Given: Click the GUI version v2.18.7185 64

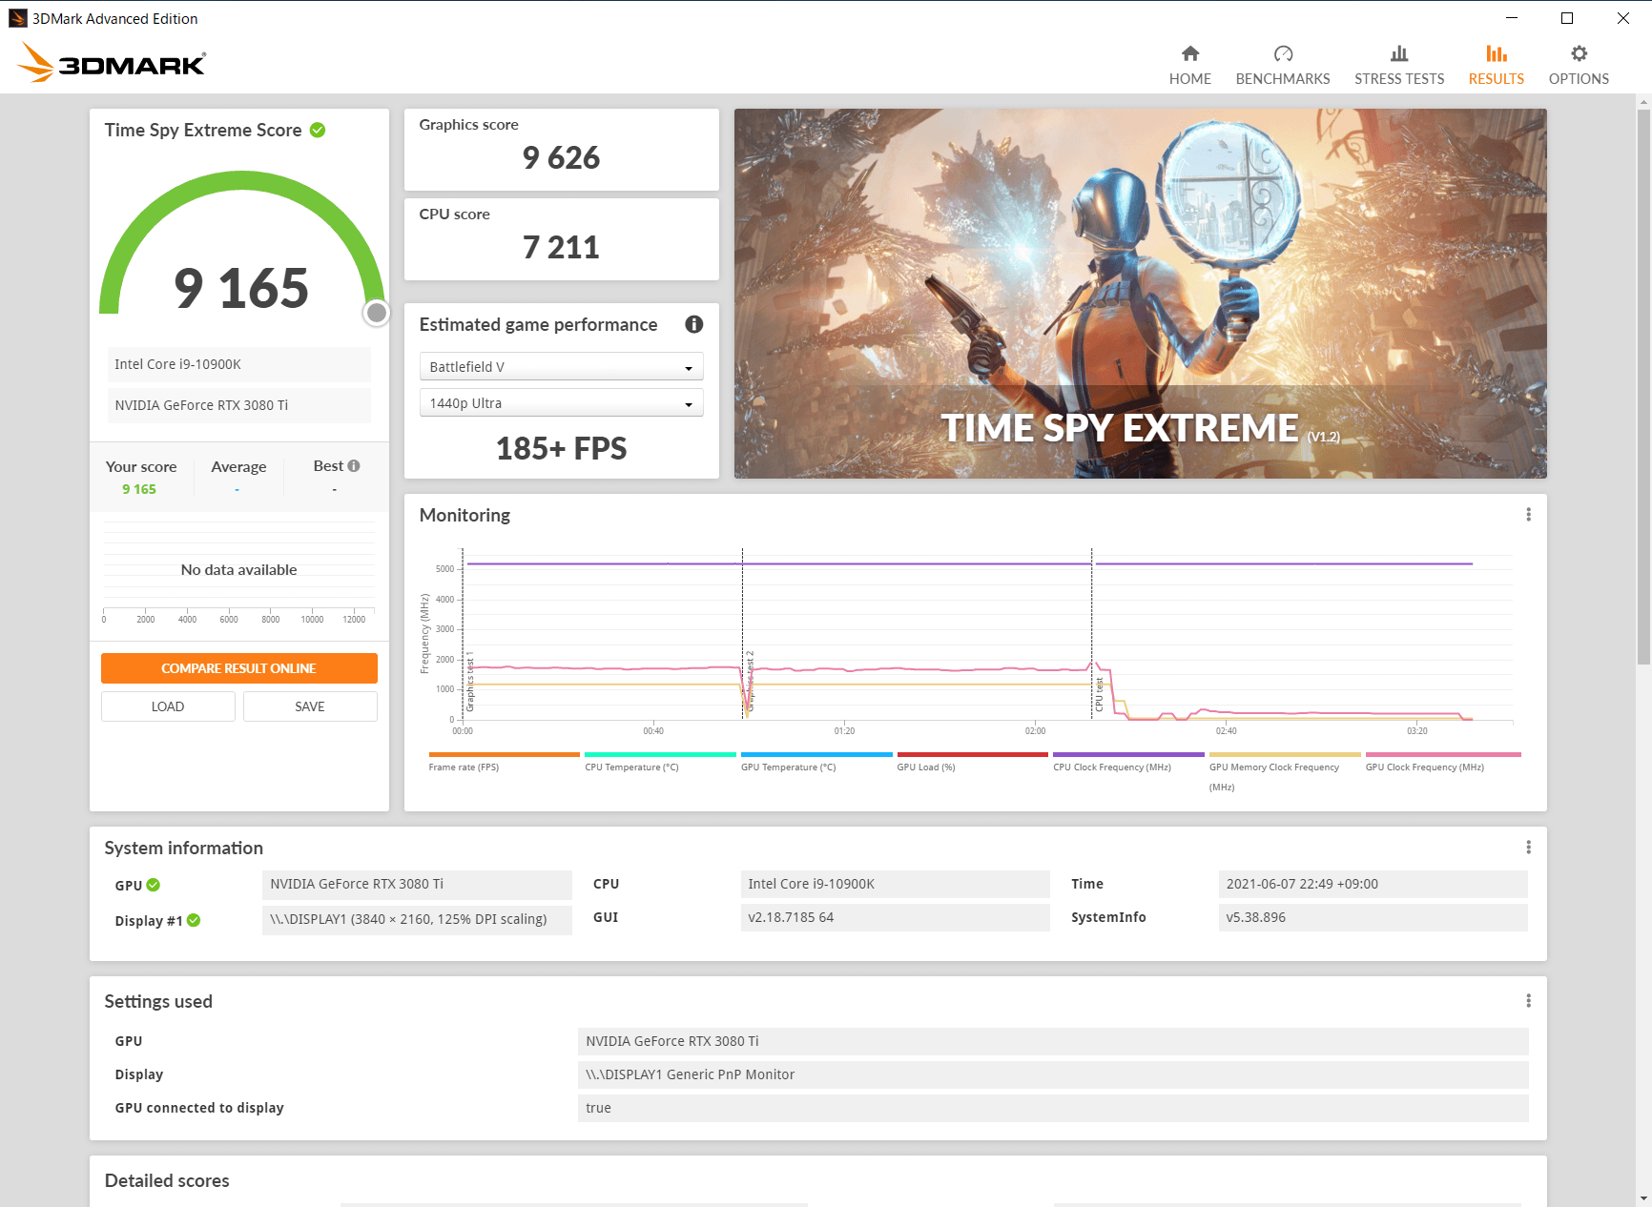Looking at the screenshot, I should (x=895, y=917).
